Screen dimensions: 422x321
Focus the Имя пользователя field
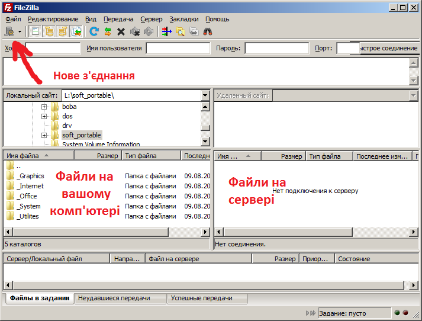pos(178,48)
